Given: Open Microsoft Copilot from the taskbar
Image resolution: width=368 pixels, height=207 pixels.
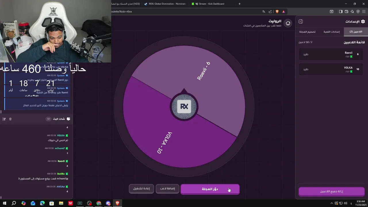Looking at the screenshot, I should [23, 203].
